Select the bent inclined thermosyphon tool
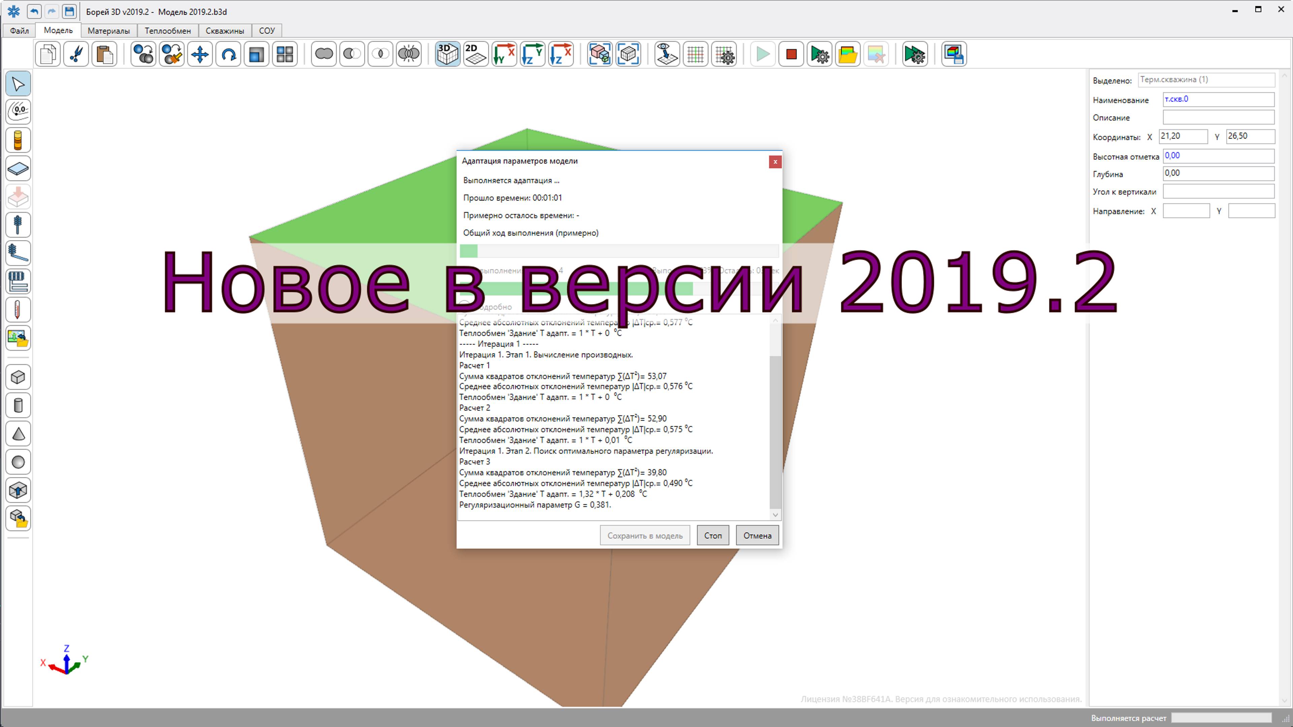The height and width of the screenshot is (727, 1293). pyautogui.click(x=18, y=253)
